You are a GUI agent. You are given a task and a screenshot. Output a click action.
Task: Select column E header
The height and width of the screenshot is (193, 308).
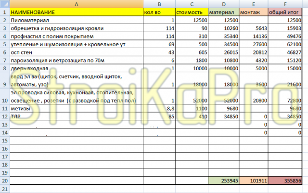[254, 4]
